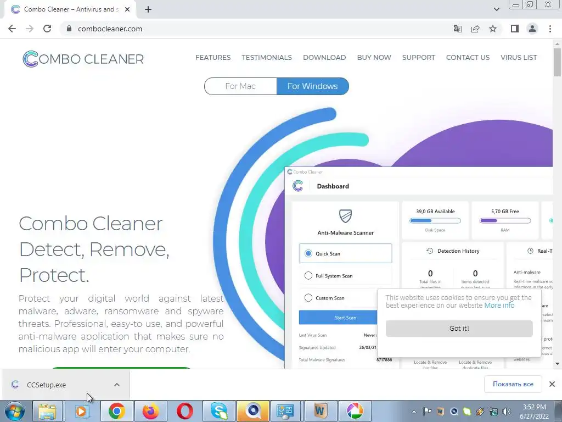Open the Chrome three-dot menu
Viewport: 562px width, 422px height.
[x=550, y=29]
